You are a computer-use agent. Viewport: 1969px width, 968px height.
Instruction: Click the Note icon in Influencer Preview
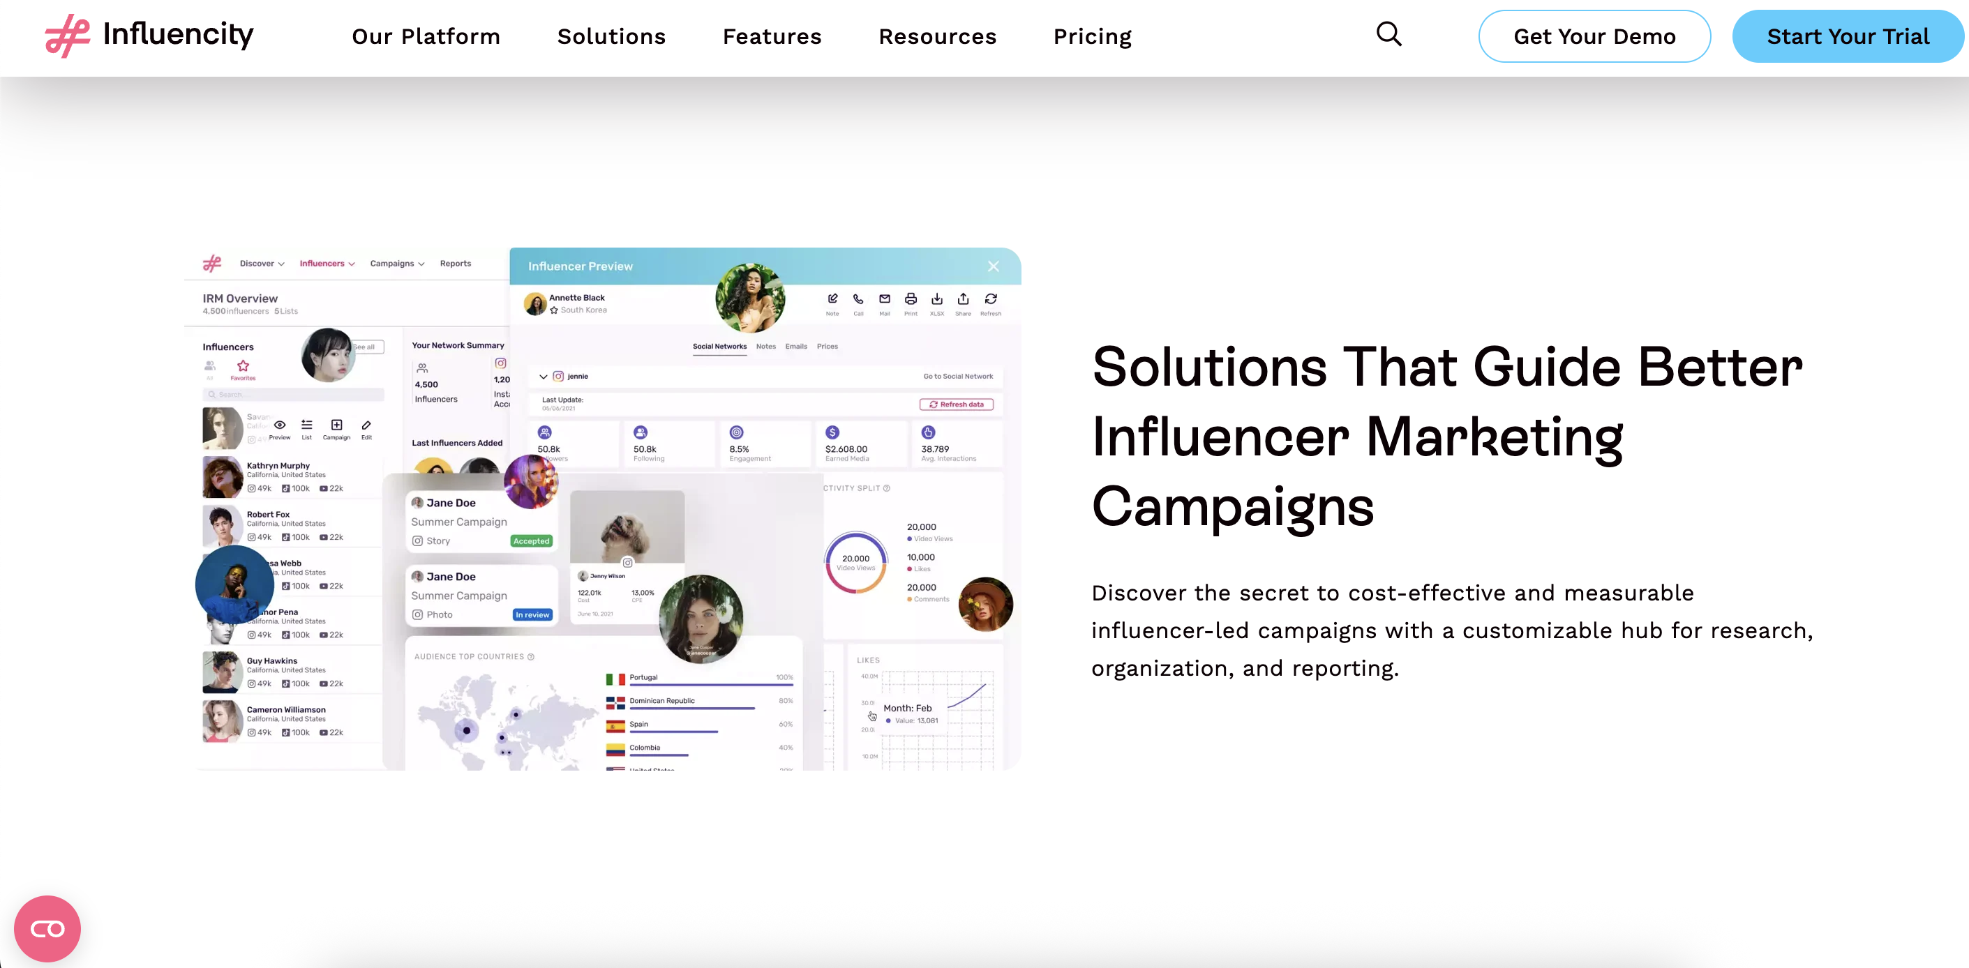click(x=832, y=299)
